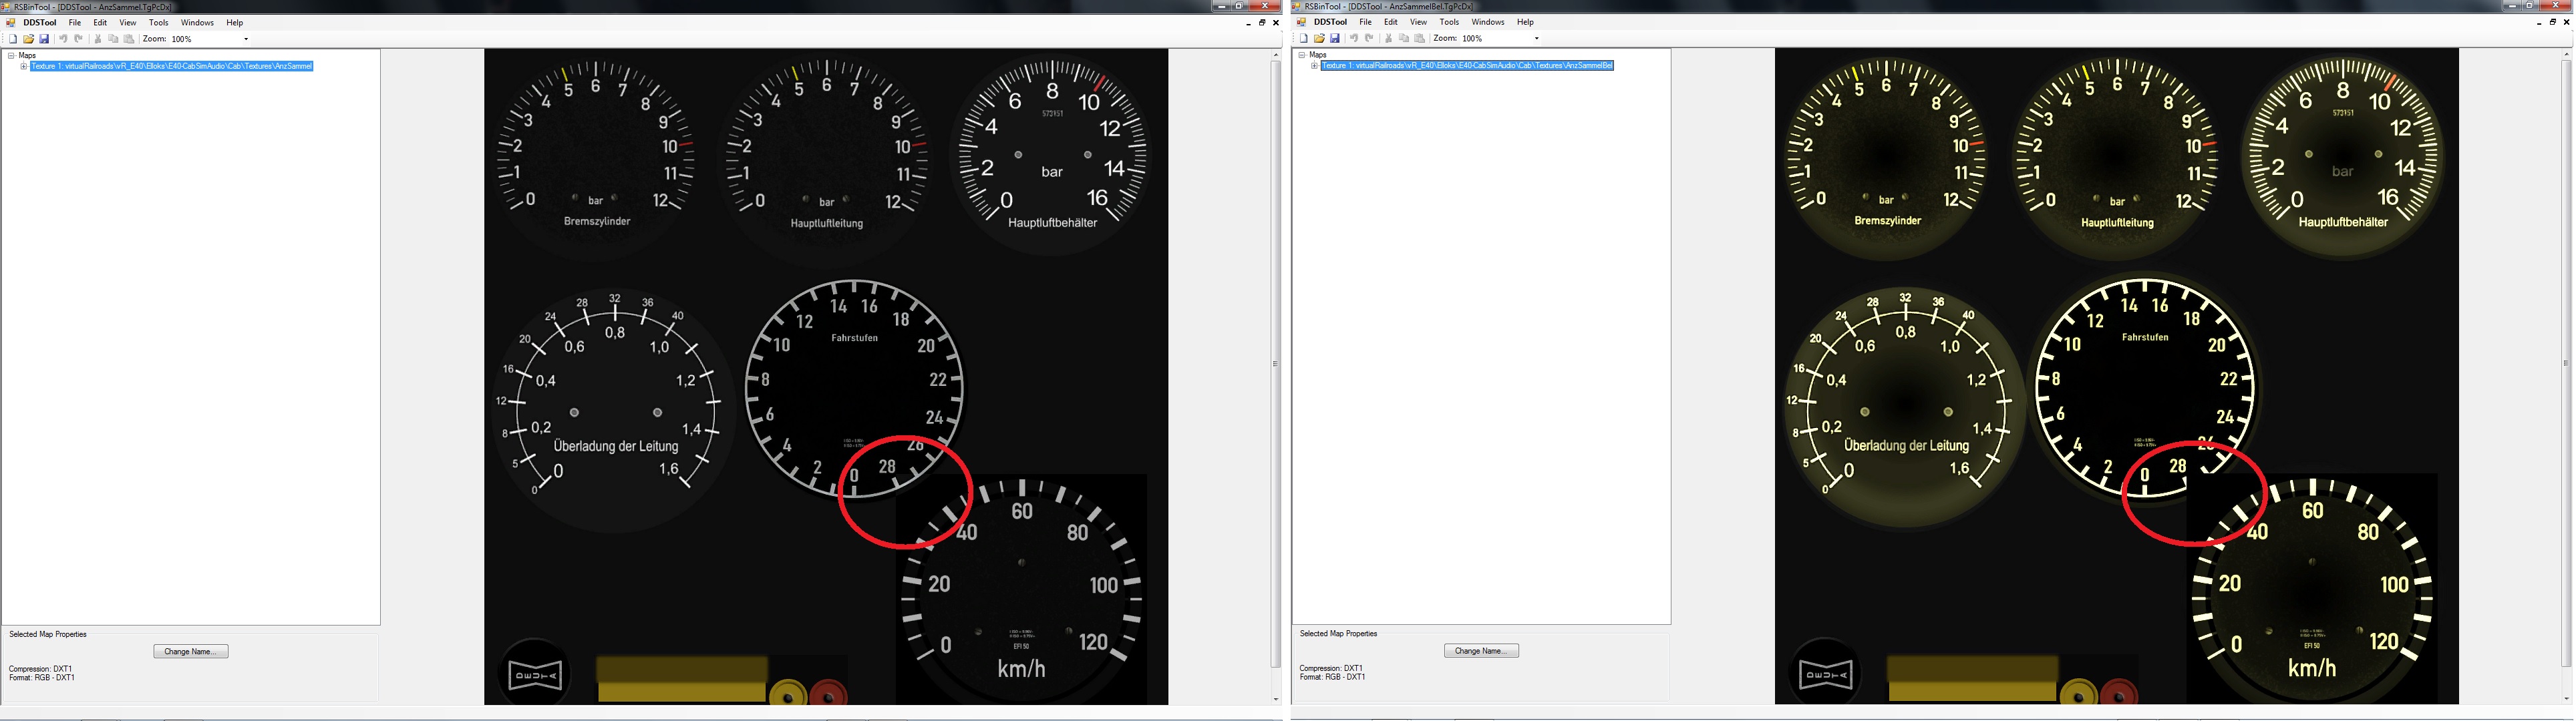This screenshot has height=721, width=2576.
Task: Open Zoom dropdown in AnzSammel.TgPcDx window
Action: point(246,39)
